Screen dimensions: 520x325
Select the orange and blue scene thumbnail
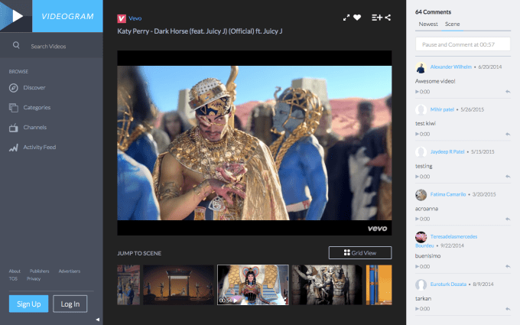[379, 284]
